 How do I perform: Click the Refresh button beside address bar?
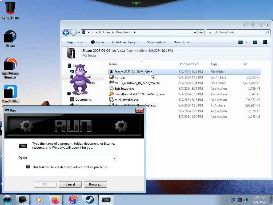point(201,32)
